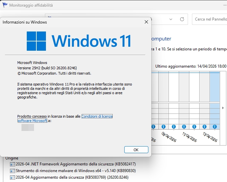Select info icon under the 09/04/2026 column
This screenshot has height=182, width=227.
164,127
